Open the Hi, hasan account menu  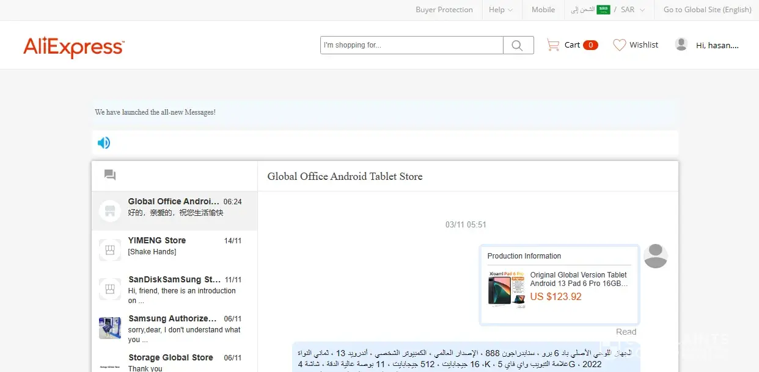(x=717, y=45)
